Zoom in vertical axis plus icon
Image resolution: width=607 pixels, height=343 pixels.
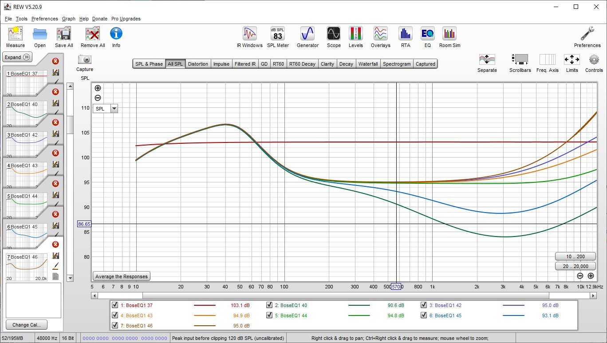point(98,88)
